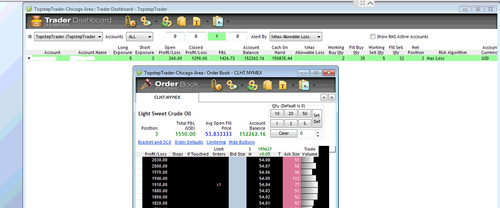
Task: Sort by the Account Balance column header
Action: click(x=251, y=50)
